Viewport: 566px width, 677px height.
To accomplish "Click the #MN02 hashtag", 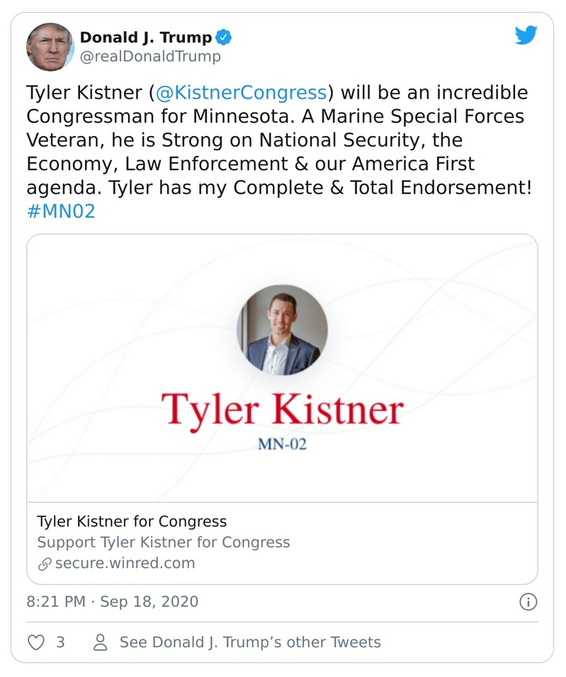I will click(61, 211).
